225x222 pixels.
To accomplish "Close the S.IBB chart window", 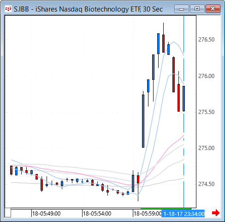I will click(x=213, y=9).
